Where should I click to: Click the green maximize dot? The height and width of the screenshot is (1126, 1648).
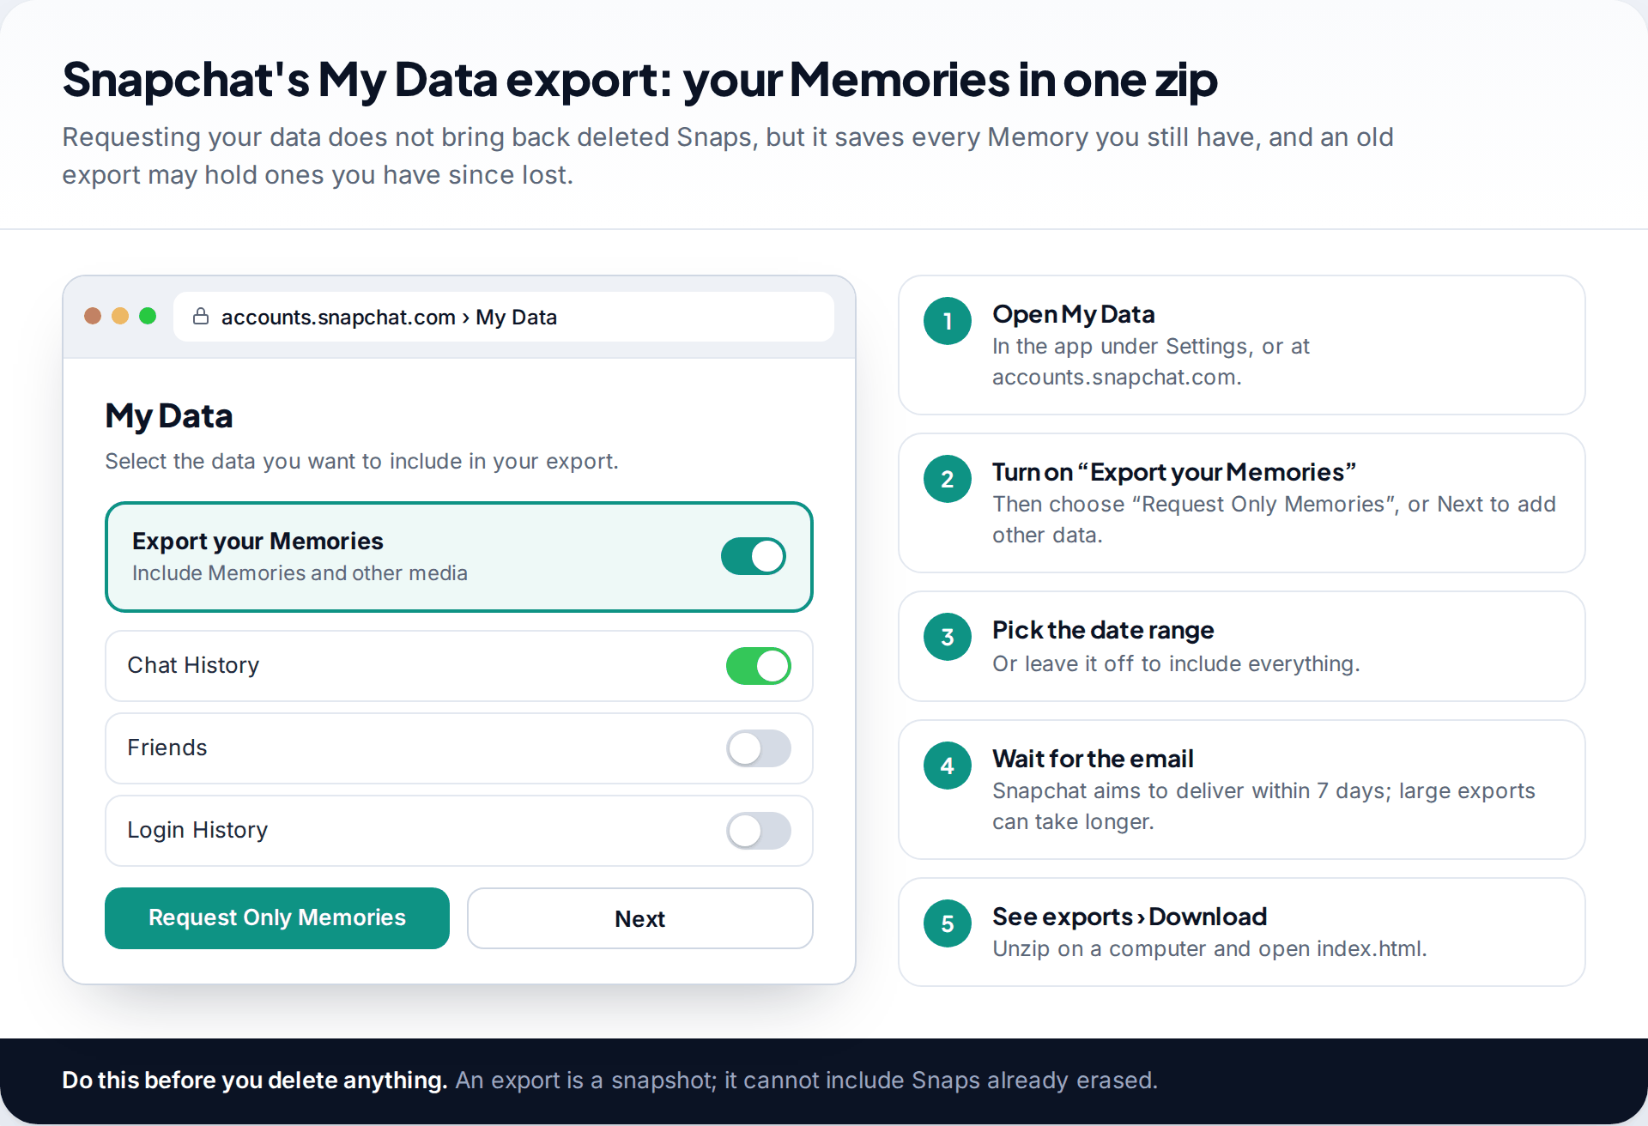(x=148, y=316)
